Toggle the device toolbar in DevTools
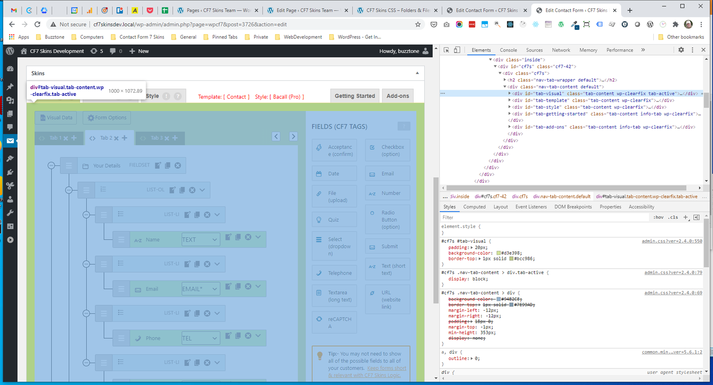Screen dimensions: 713x385 pos(457,50)
